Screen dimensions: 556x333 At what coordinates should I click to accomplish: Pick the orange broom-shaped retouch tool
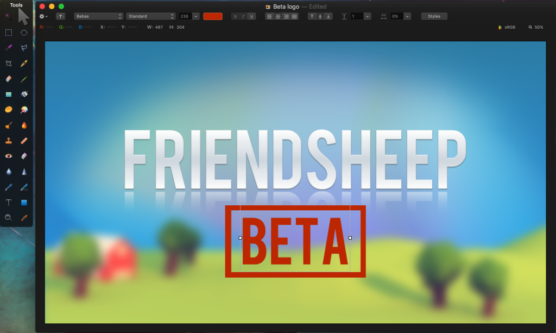click(x=9, y=125)
